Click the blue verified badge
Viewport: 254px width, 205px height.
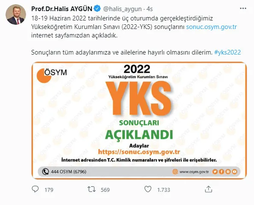click(97, 9)
